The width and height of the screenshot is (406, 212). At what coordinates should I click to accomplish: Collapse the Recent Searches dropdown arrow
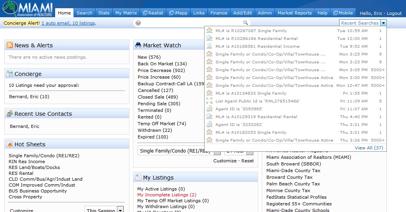pos(383,23)
